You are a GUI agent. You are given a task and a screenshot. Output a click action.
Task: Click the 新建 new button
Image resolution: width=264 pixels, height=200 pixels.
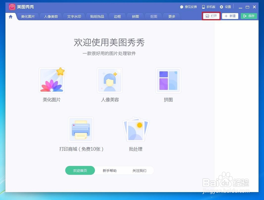point(230,16)
